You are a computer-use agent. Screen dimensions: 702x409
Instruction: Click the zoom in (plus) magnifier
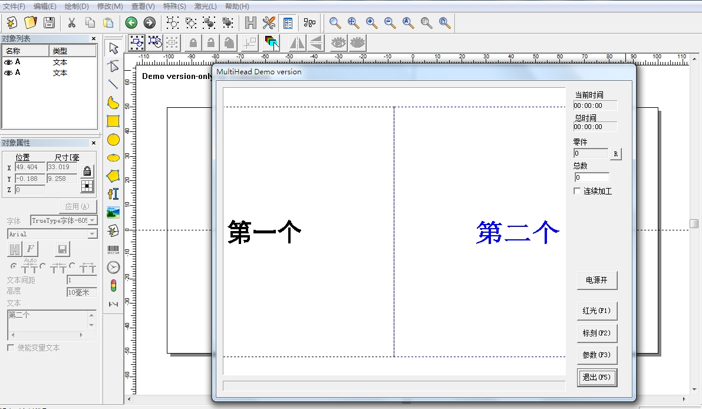click(x=371, y=22)
